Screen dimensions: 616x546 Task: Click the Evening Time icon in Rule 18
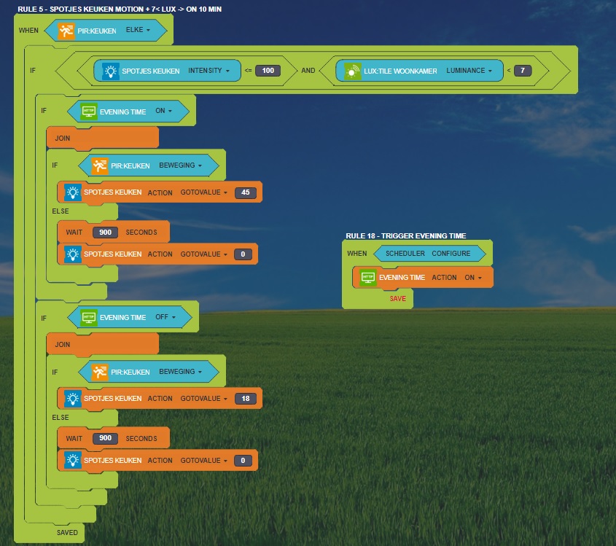pos(368,278)
